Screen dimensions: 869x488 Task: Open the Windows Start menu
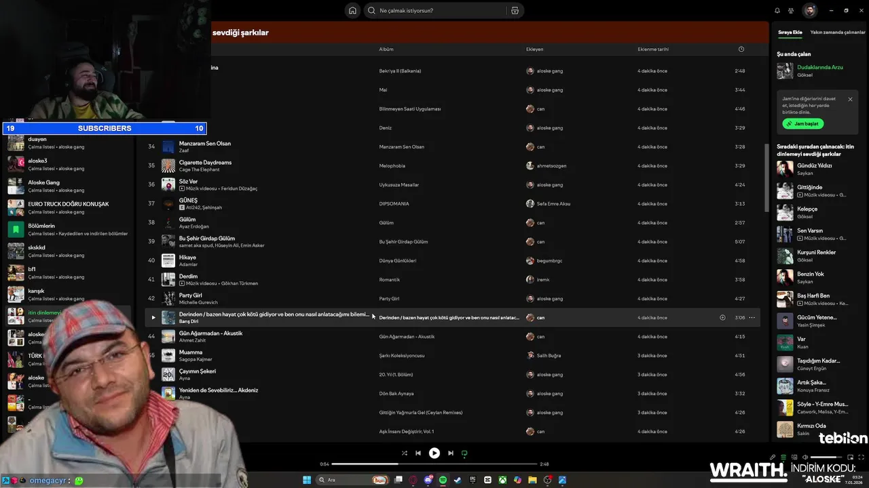pos(307,480)
